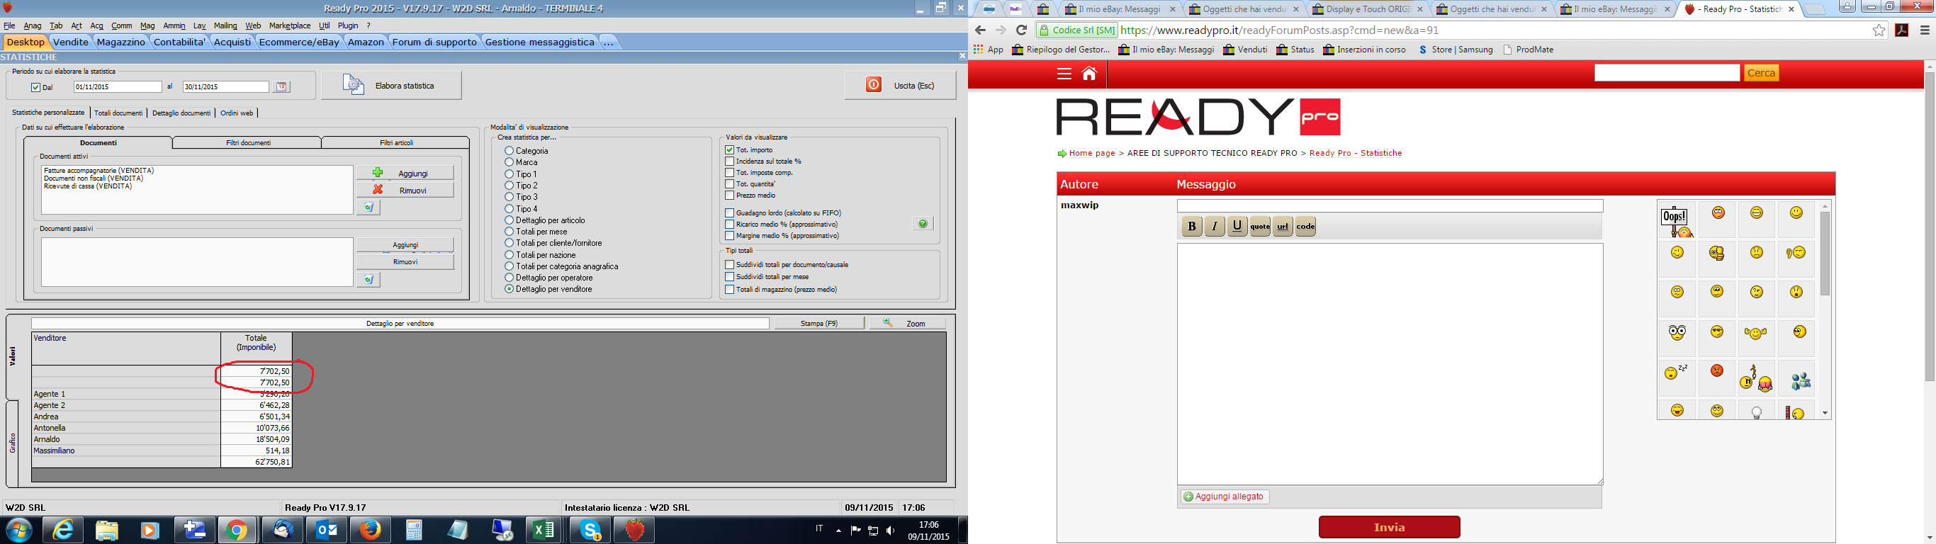Switch to the Vendite tab
The image size is (1936, 544).
71,42
